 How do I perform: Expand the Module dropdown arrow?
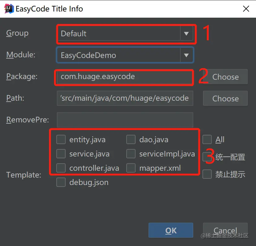[x=186, y=55]
